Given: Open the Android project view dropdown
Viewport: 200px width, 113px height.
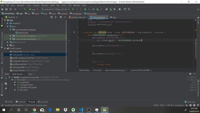Looking at the screenshot, I should pyautogui.click(x=11, y=17).
